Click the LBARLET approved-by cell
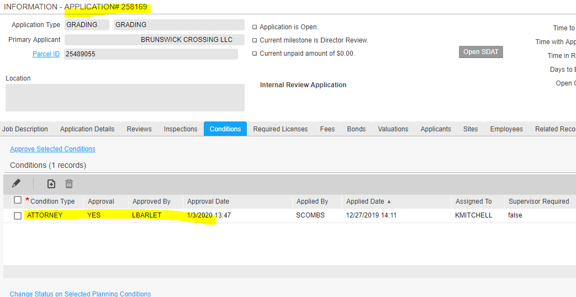 pos(146,215)
